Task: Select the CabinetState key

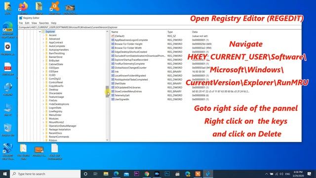Action: pyautogui.click(x=56, y=64)
